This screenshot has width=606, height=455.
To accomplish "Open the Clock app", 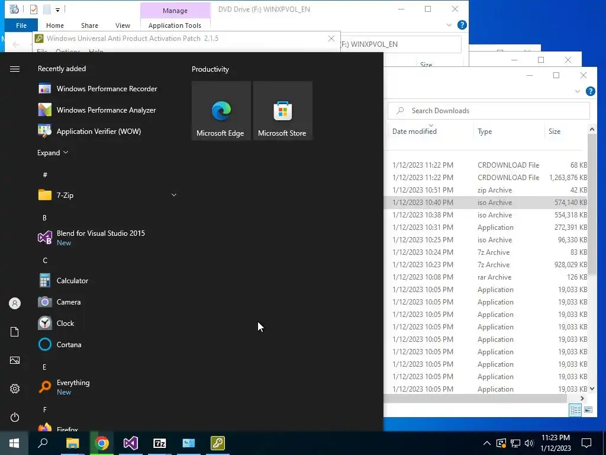I will [x=56, y=323].
